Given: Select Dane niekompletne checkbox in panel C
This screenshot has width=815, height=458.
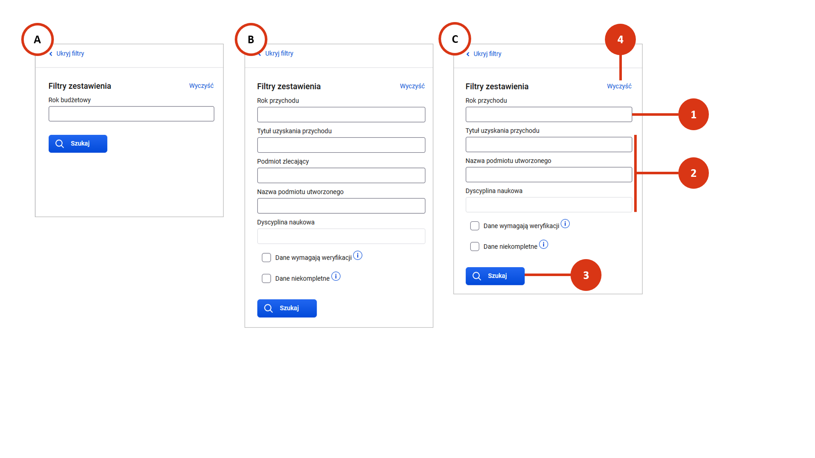Looking at the screenshot, I should click(475, 247).
